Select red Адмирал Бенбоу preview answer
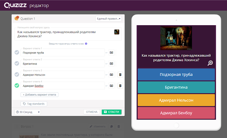Viewport: 227px width, 138px height. tap(176, 113)
